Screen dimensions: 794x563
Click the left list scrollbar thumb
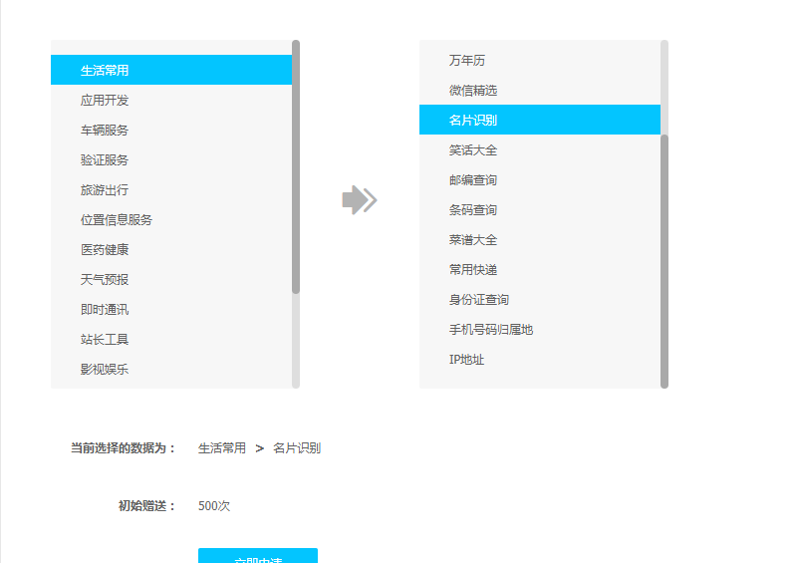(x=296, y=166)
